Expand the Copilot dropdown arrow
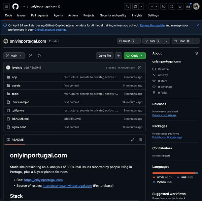This screenshot has height=201, width=202. pos(141,6)
